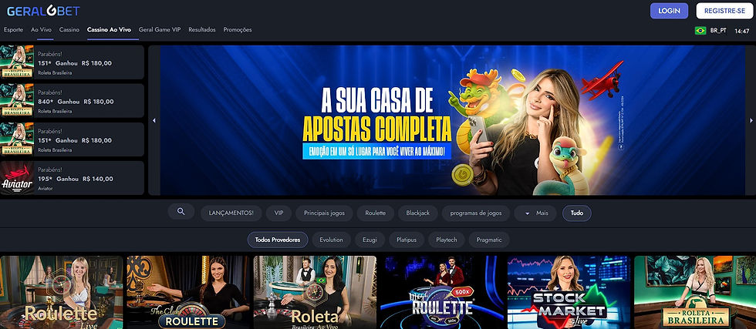Click the REGISTRE-SE button
Image resolution: width=756 pixels, height=329 pixels.
pyautogui.click(x=724, y=11)
